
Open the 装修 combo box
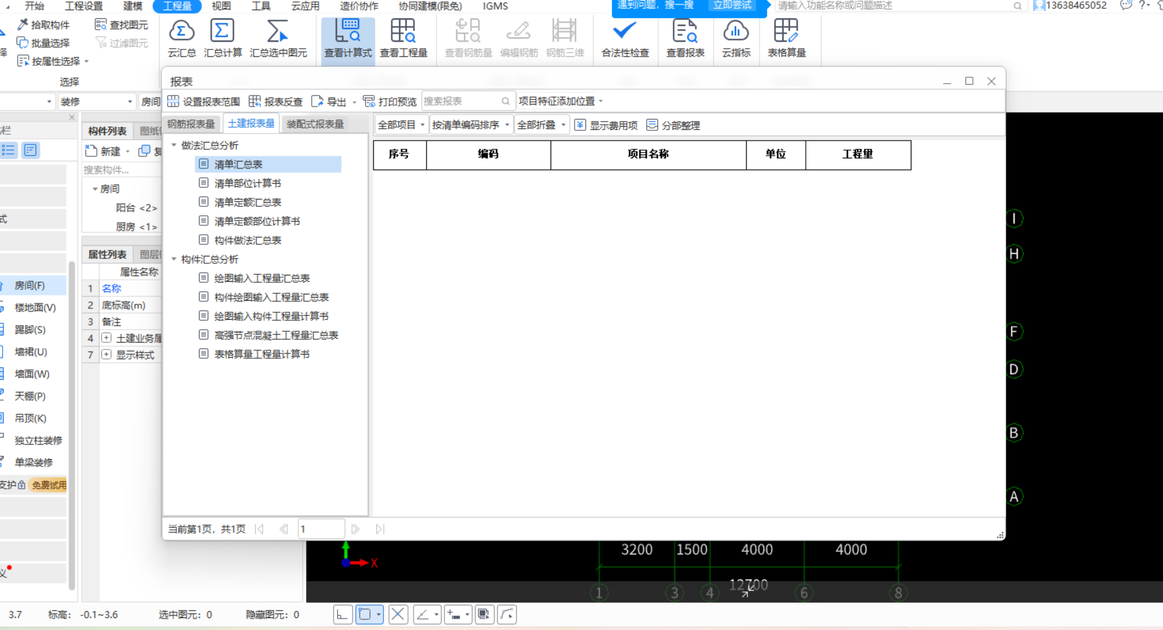[96, 101]
